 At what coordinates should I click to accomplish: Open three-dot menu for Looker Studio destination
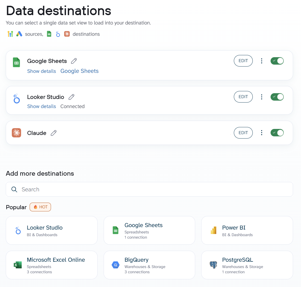coord(262,97)
